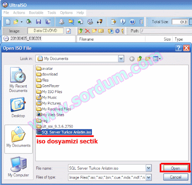This screenshot has width=192, height=185.
Task: Click the Cancel button
Action: [175, 177]
